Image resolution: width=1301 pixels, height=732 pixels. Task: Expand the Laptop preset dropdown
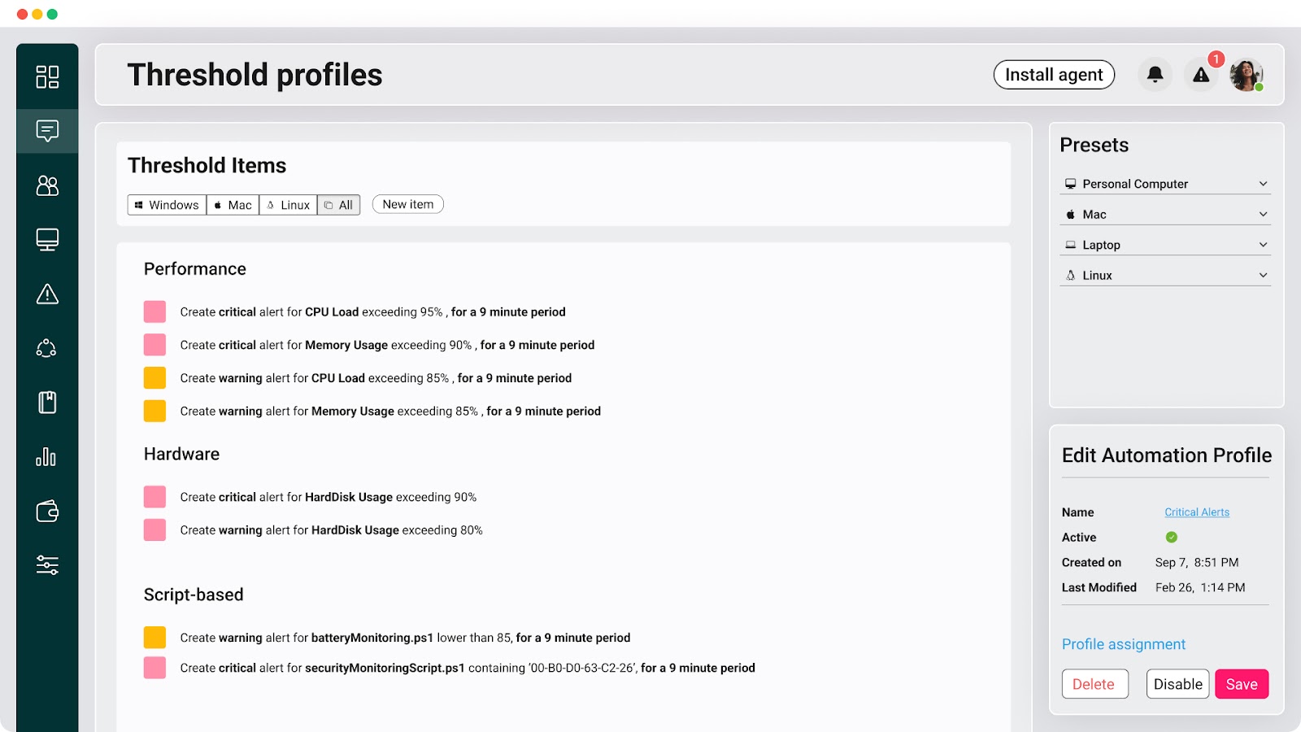click(x=1263, y=245)
